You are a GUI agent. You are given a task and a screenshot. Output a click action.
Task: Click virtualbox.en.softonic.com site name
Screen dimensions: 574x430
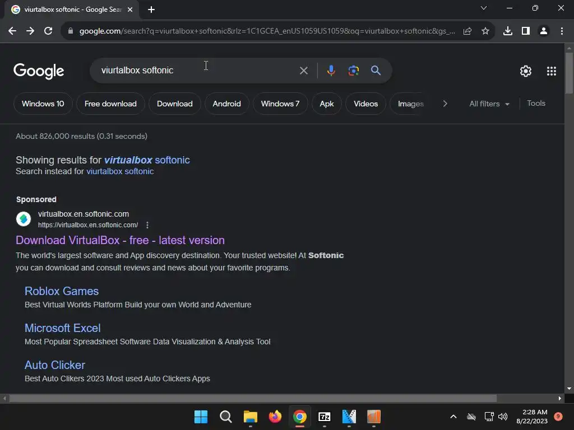pyautogui.click(x=84, y=214)
